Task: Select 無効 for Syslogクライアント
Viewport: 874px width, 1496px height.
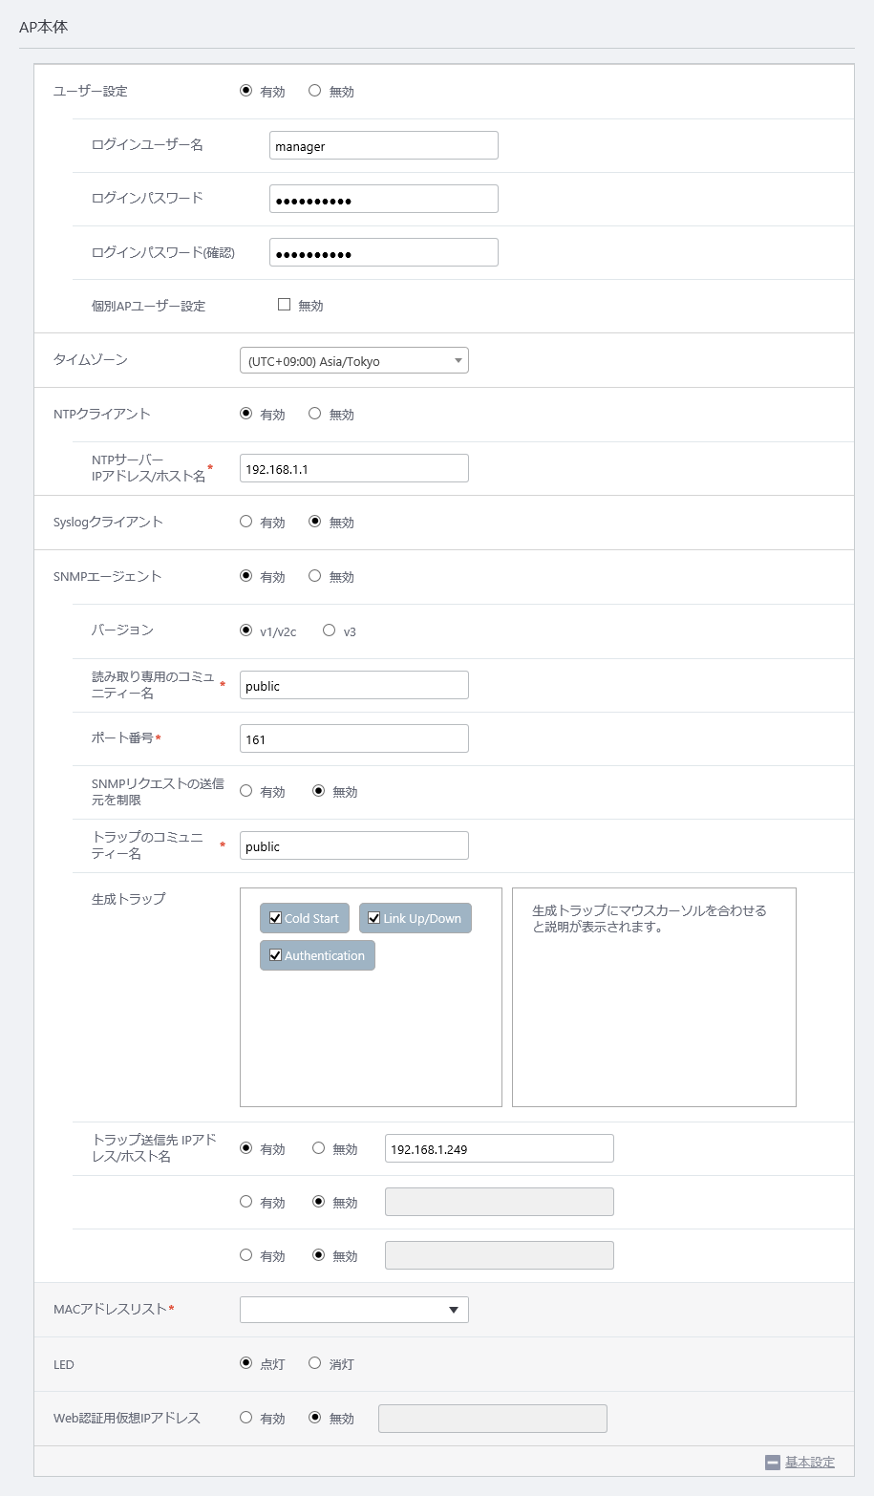Action: point(314,522)
